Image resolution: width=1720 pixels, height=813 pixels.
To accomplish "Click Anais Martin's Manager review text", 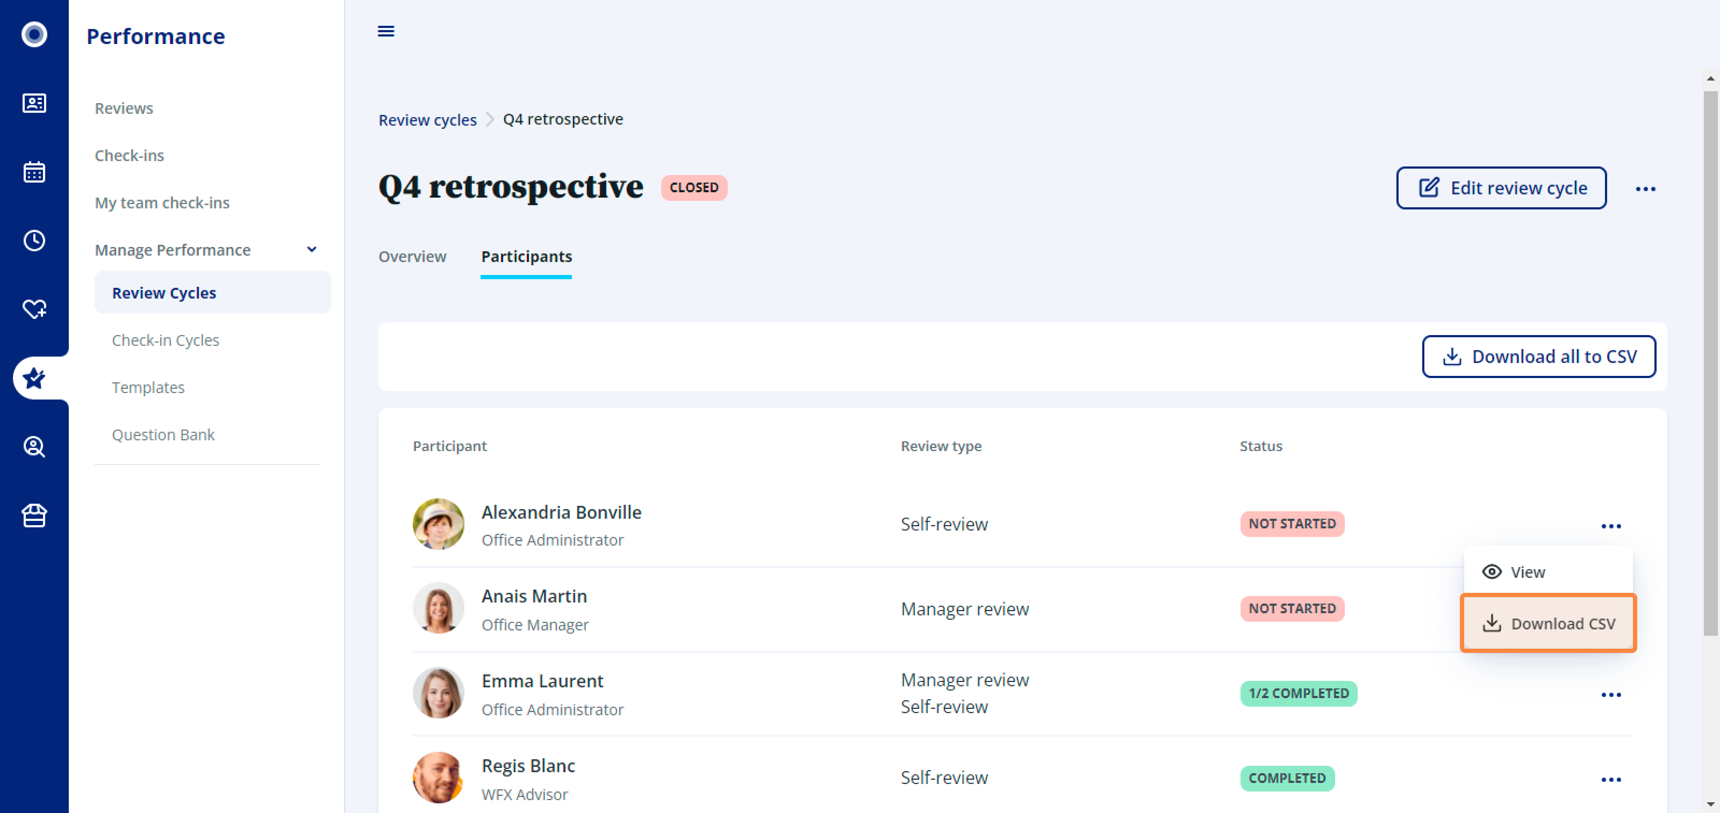I will (x=964, y=609).
